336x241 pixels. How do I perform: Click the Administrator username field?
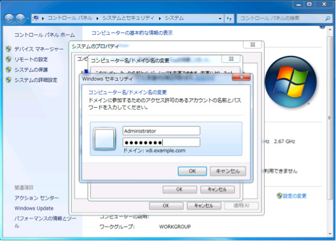(x=162, y=131)
